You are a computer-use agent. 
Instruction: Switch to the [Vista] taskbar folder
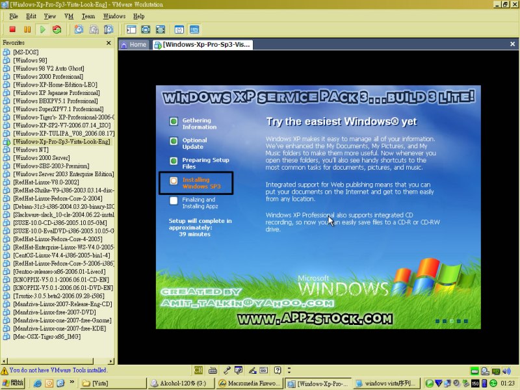(112, 383)
